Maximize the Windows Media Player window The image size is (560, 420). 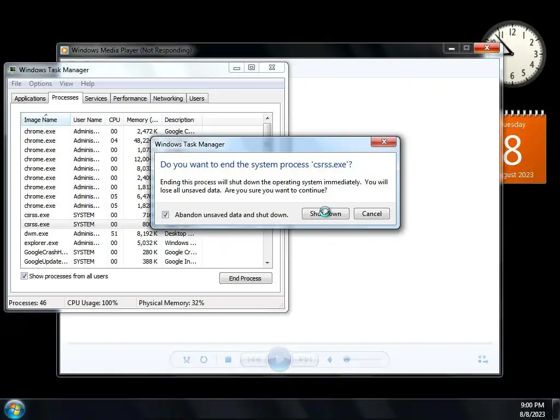coord(466,48)
